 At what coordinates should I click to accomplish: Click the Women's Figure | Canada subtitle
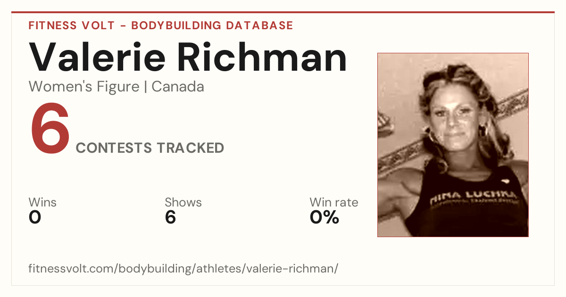pos(117,87)
